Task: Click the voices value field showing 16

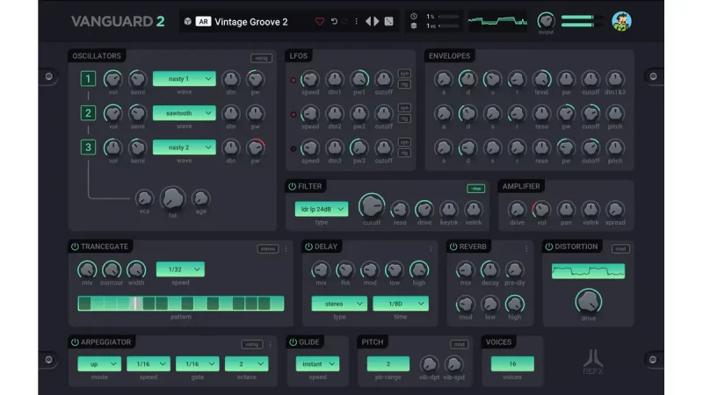Action: (x=511, y=363)
